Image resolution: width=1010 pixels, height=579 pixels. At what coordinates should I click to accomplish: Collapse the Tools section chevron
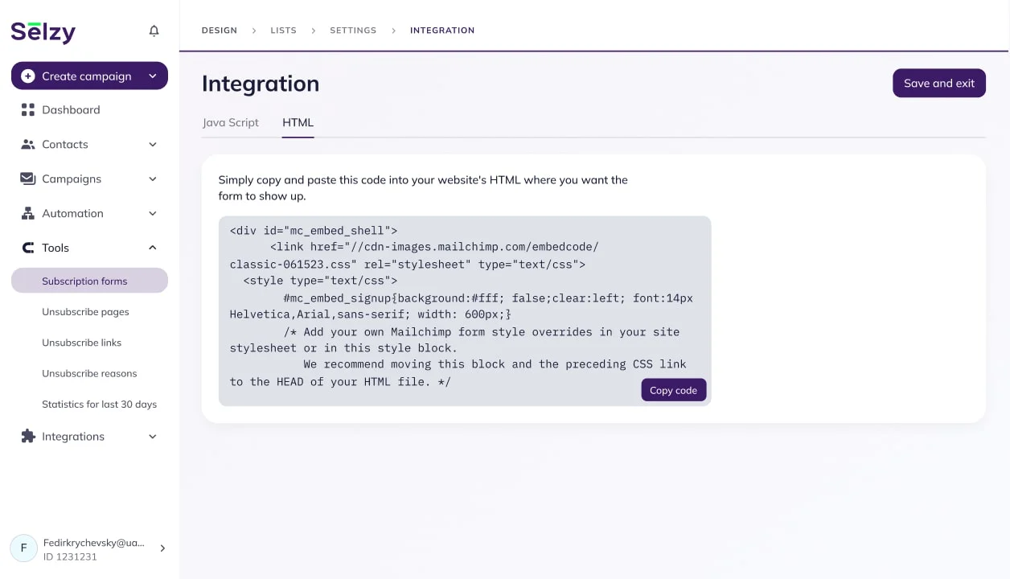click(153, 248)
